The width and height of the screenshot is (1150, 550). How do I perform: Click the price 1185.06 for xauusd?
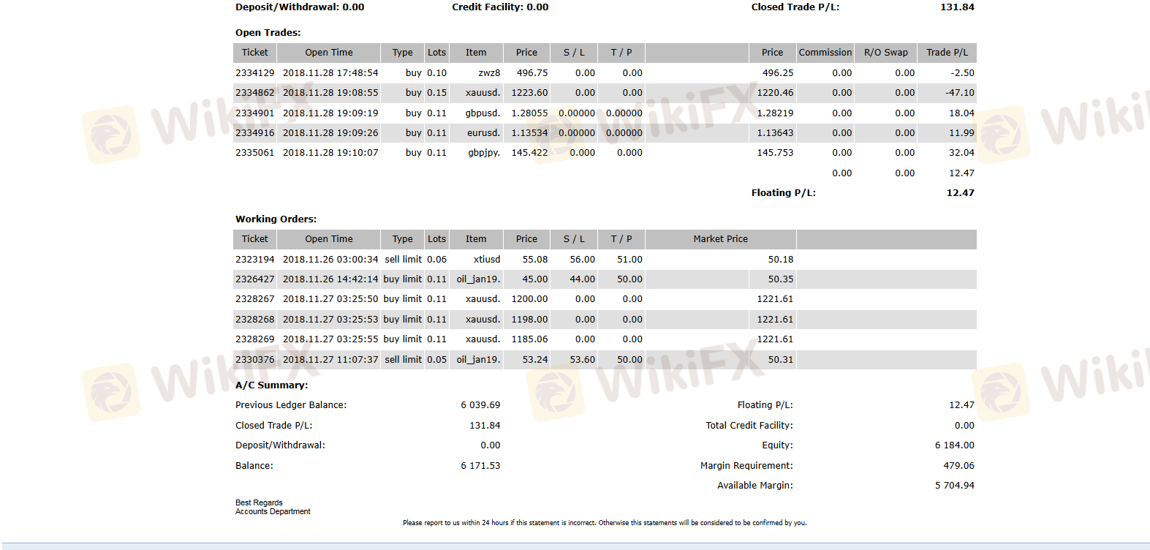coord(529,339)
